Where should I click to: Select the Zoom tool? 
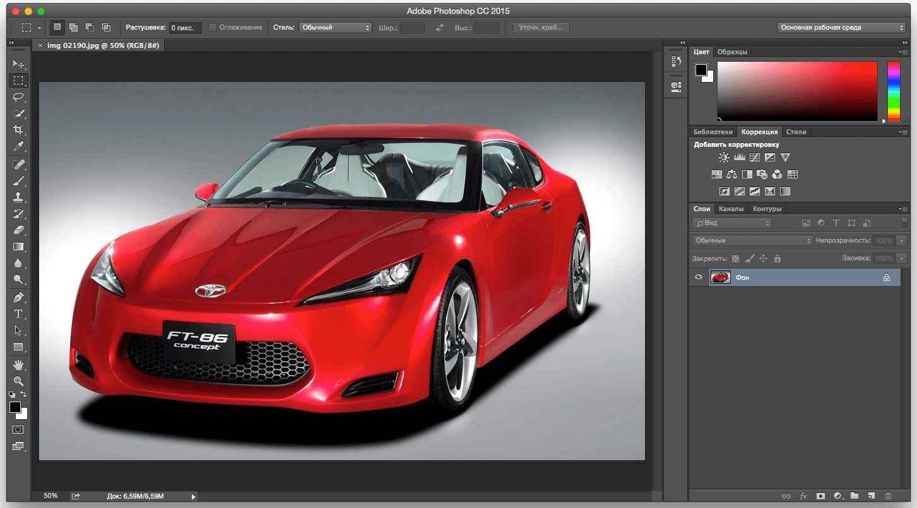[x=18, y=381]
